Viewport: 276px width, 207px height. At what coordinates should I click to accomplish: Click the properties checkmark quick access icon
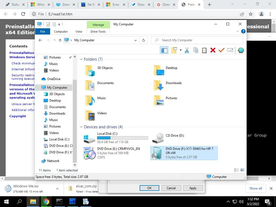click(48, 24)
